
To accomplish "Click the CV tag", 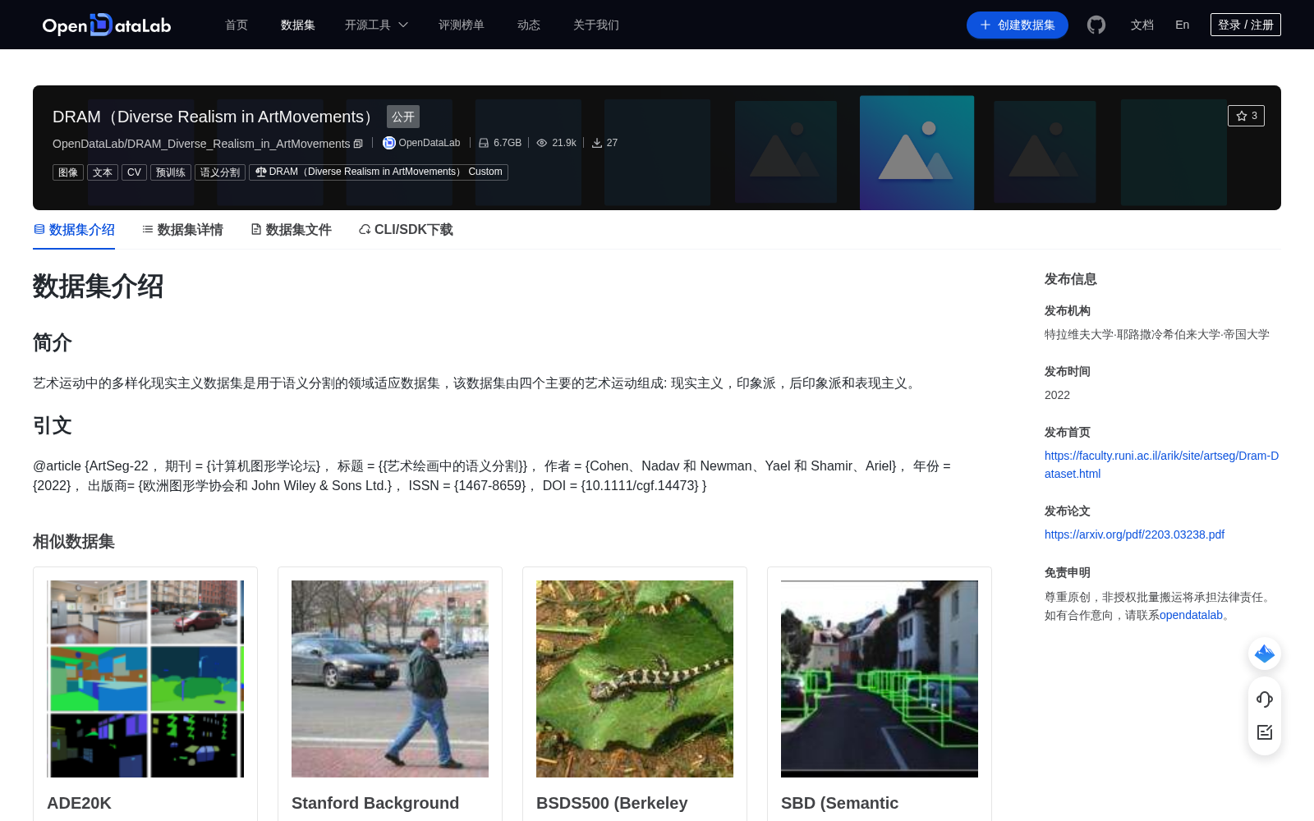I will point(134,172).
